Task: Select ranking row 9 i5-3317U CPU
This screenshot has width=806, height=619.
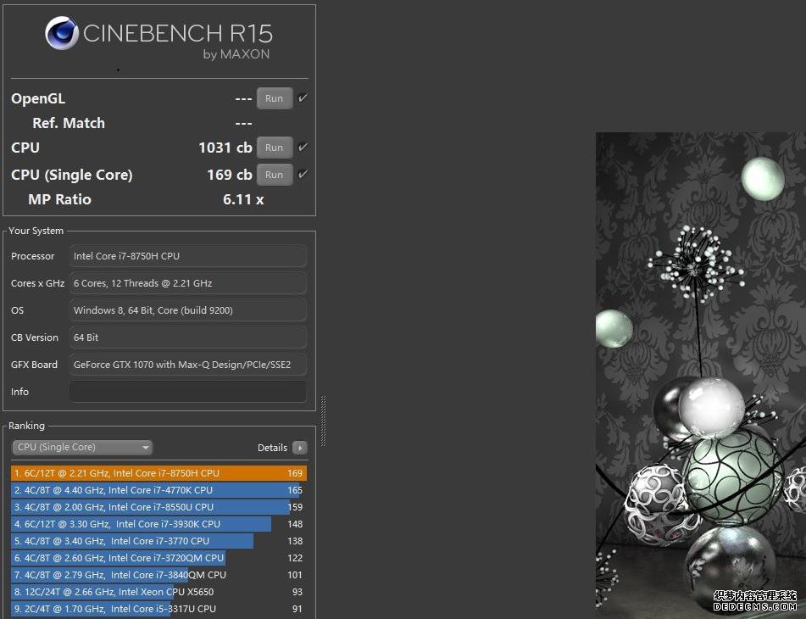Action: click(x=158, y=609)
